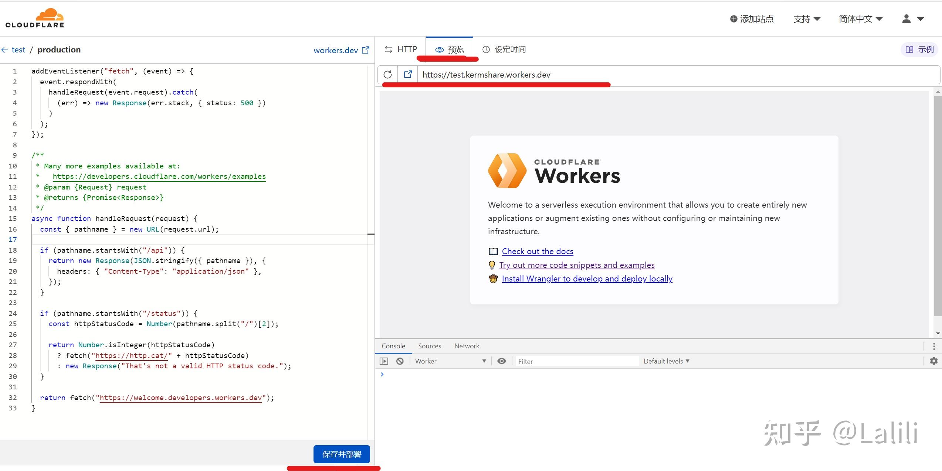Viewport: 942px width, 471px height.
Task: Open preview in a new tab
Action: click(x=407, y=74)
